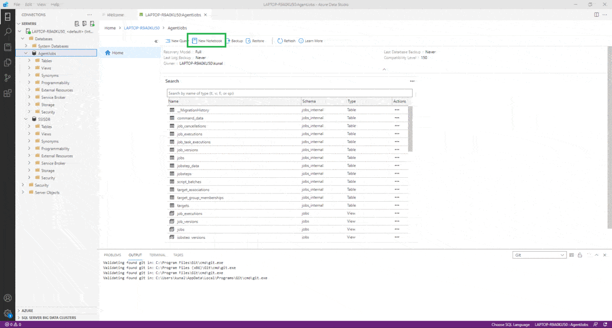Open the Learn More link

point(311,41)
